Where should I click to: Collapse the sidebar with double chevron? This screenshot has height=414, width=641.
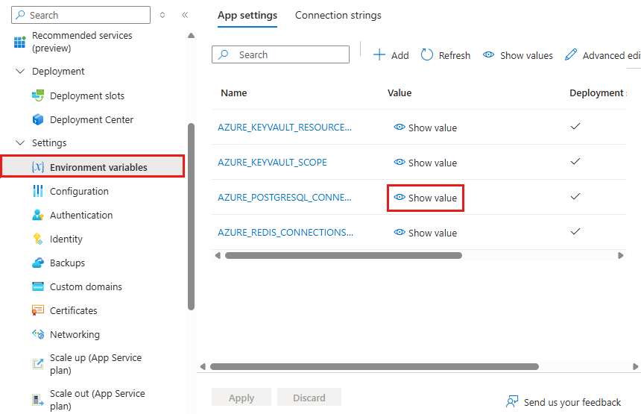[x=185, y=15]
